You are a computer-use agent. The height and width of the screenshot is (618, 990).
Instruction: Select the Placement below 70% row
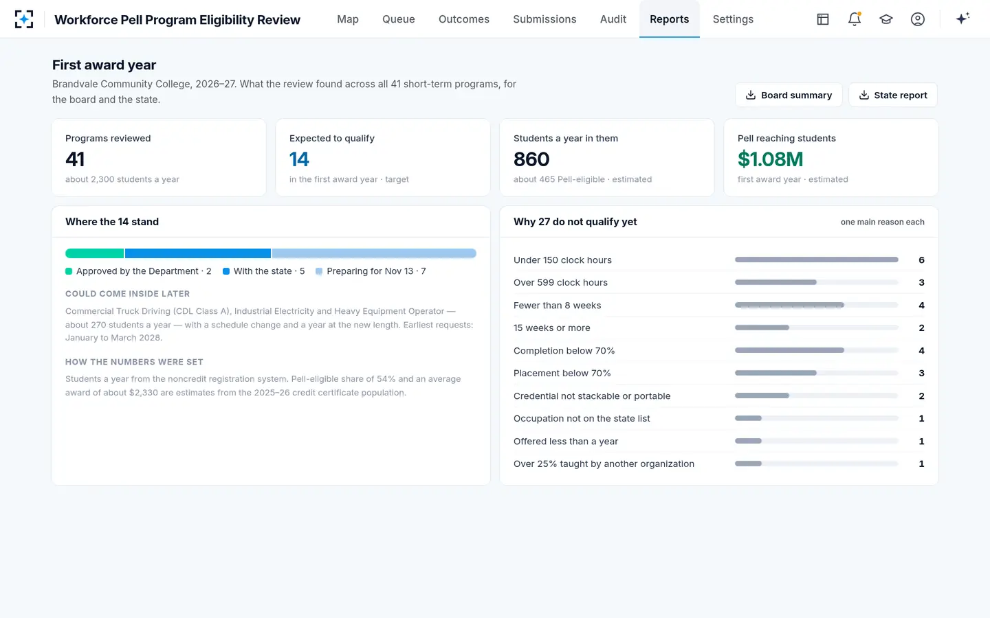point(719,373)
